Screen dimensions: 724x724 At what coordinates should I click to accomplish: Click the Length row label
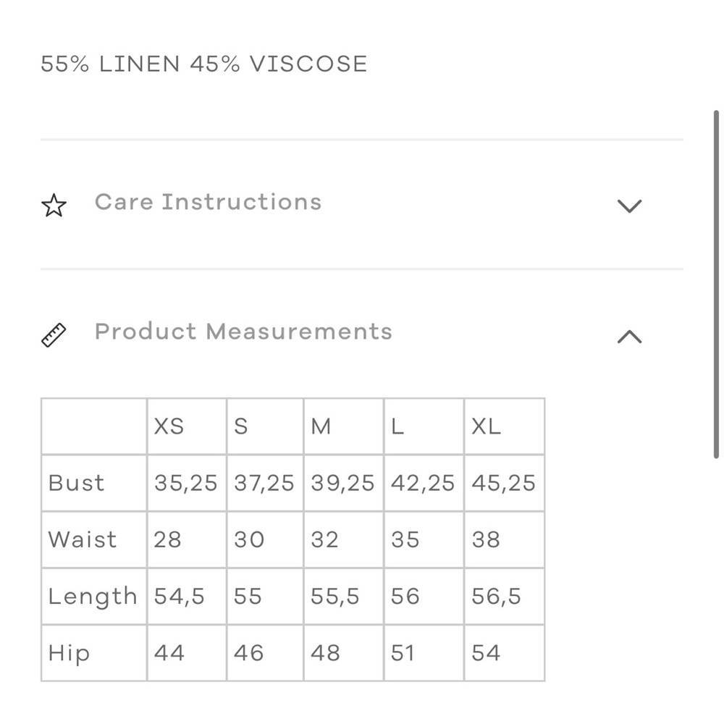click(94, 596)
